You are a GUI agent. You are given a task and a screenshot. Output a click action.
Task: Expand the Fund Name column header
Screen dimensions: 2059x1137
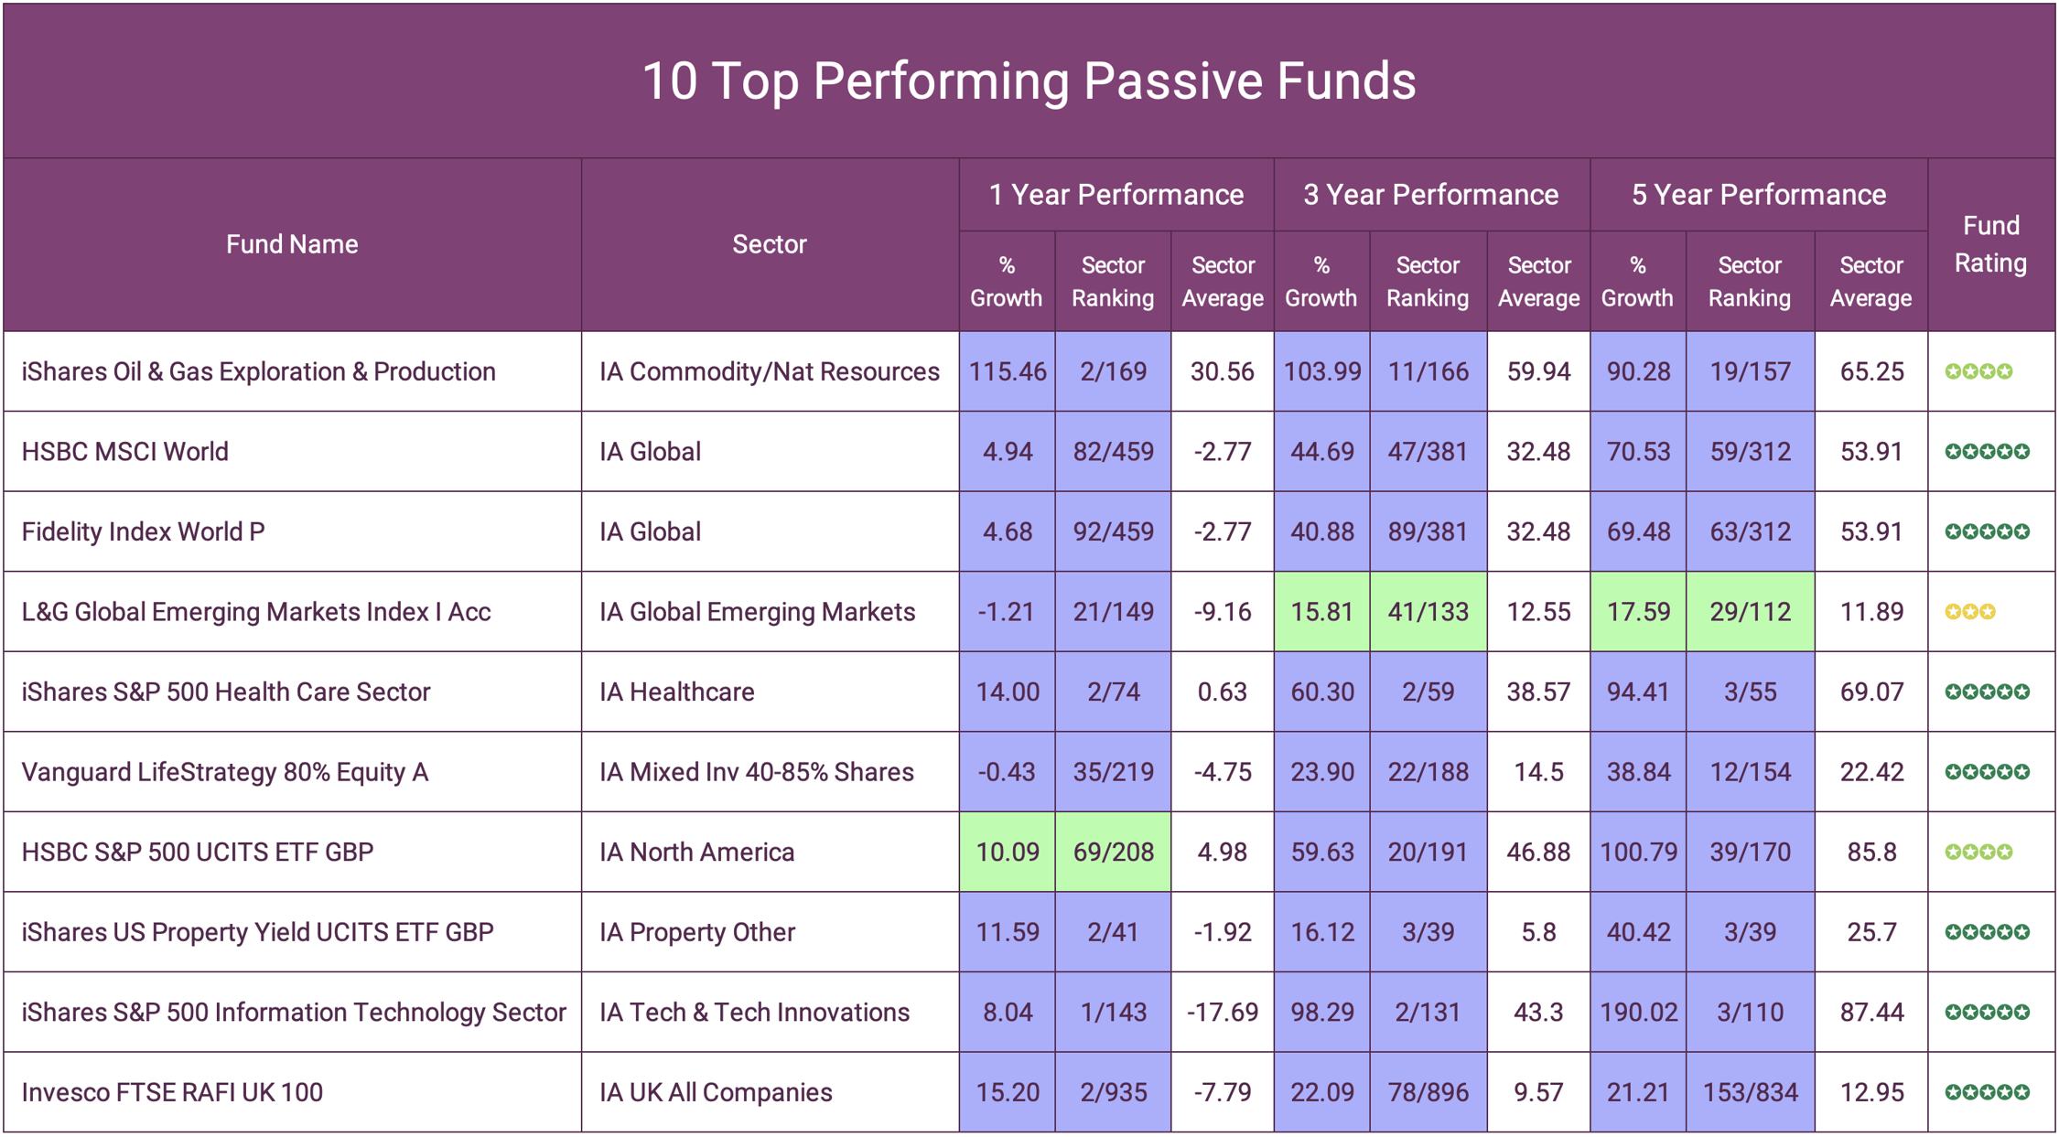coord(292,244)
